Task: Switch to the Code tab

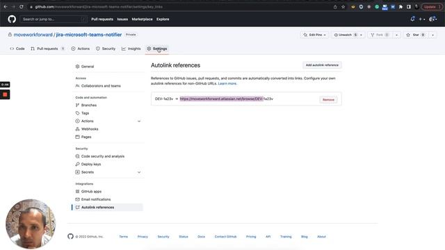Action: point(17,49)
